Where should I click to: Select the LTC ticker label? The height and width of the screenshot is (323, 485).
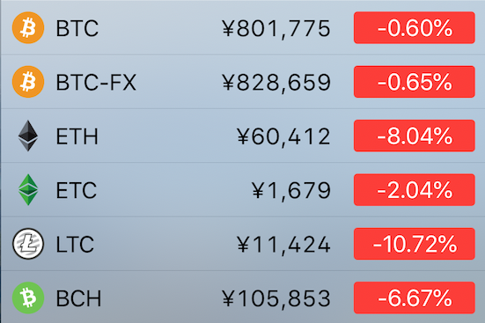(75, 245)
